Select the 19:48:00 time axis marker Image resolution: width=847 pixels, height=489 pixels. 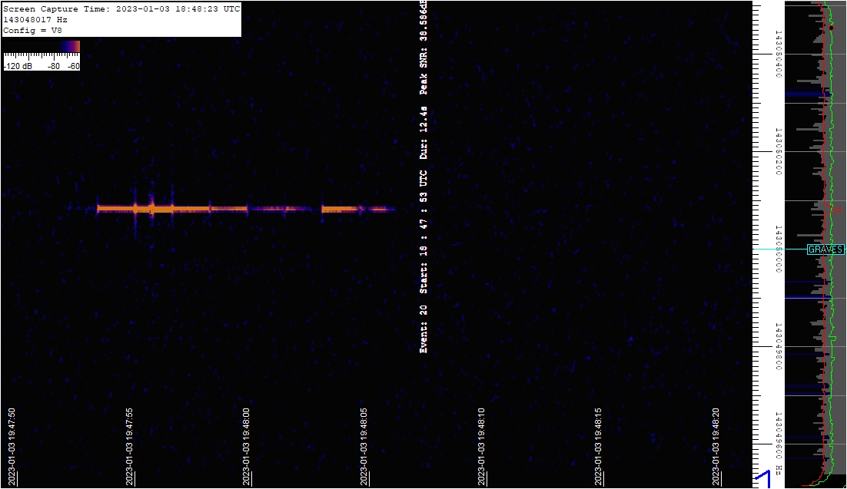(x=246, y=447)
